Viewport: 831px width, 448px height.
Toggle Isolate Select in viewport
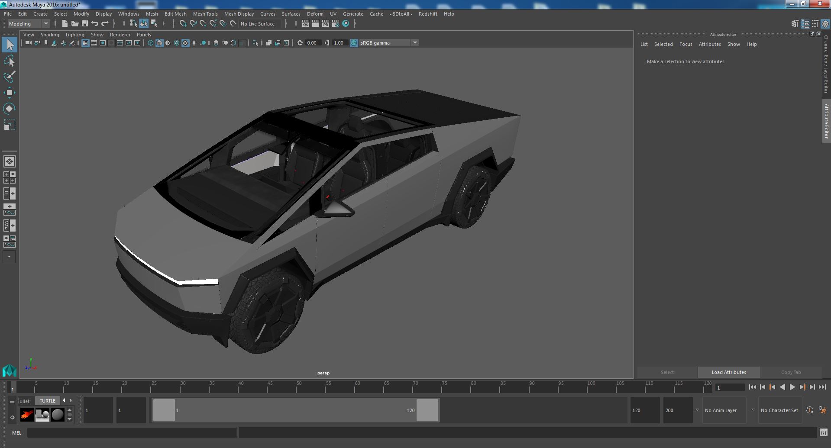pos(255,43)
